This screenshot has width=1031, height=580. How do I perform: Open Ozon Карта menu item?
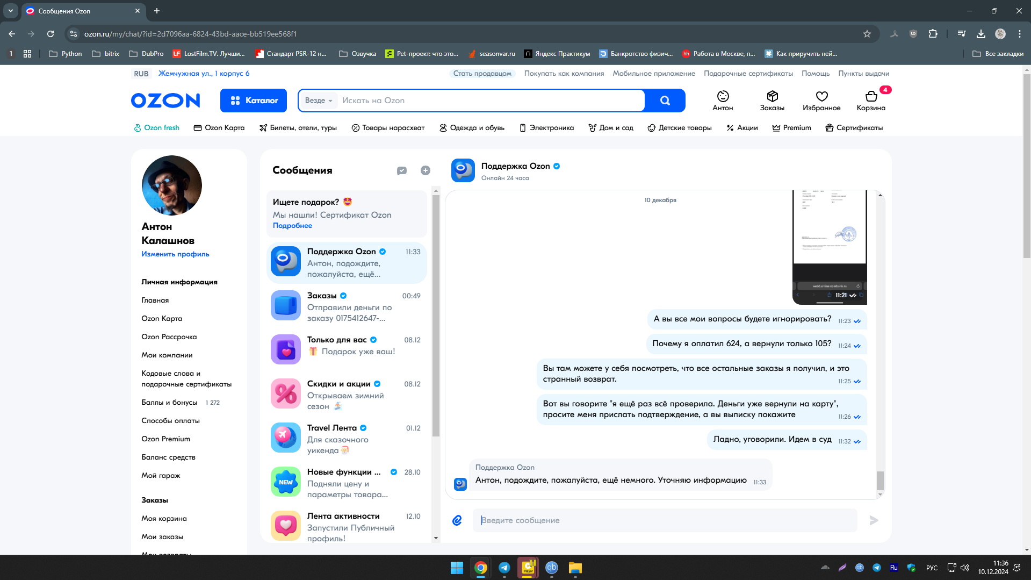pos(219,128)
